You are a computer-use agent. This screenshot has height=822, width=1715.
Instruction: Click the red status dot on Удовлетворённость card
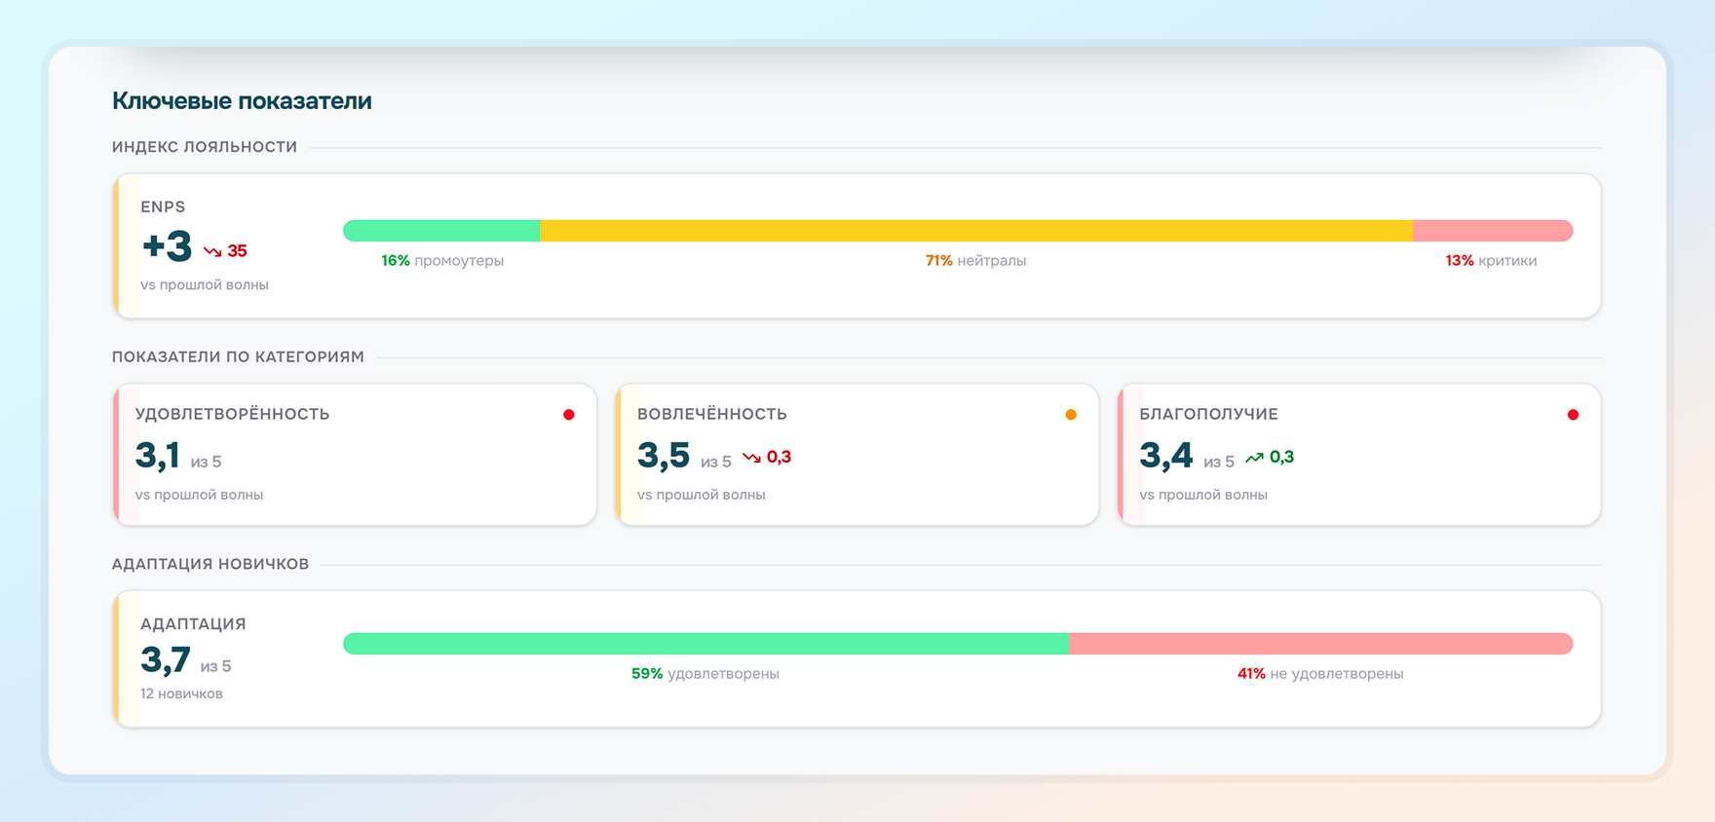(x=569, y=415)
